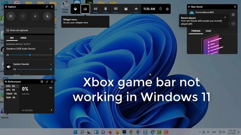Mute the default output speaker icon
This screenshot has height=135, width=241.
[x=8, y=55]
